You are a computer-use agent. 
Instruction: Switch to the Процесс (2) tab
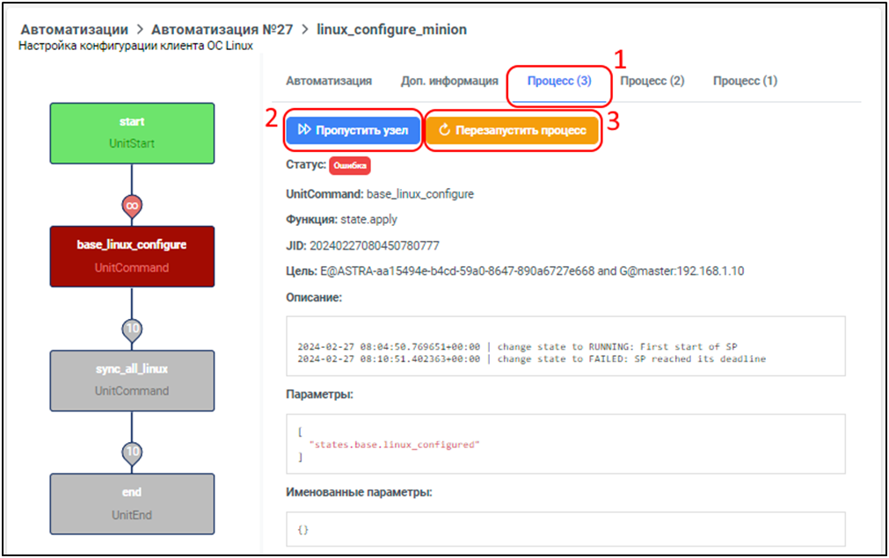pos(652,81)
